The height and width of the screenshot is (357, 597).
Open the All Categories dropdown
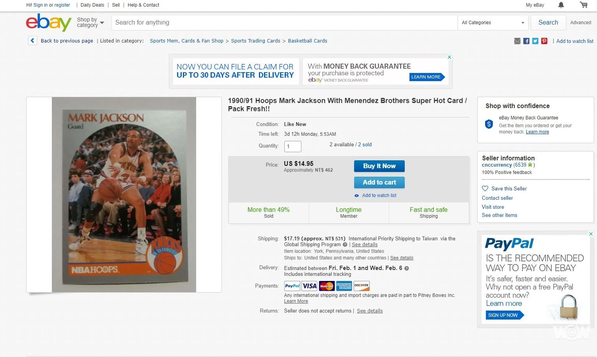pyautogui.click(x=493, y=23)
